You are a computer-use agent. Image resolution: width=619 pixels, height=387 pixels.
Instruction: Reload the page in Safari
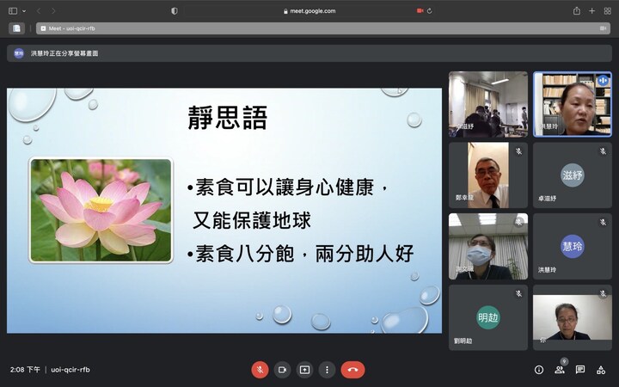point(429,11)
